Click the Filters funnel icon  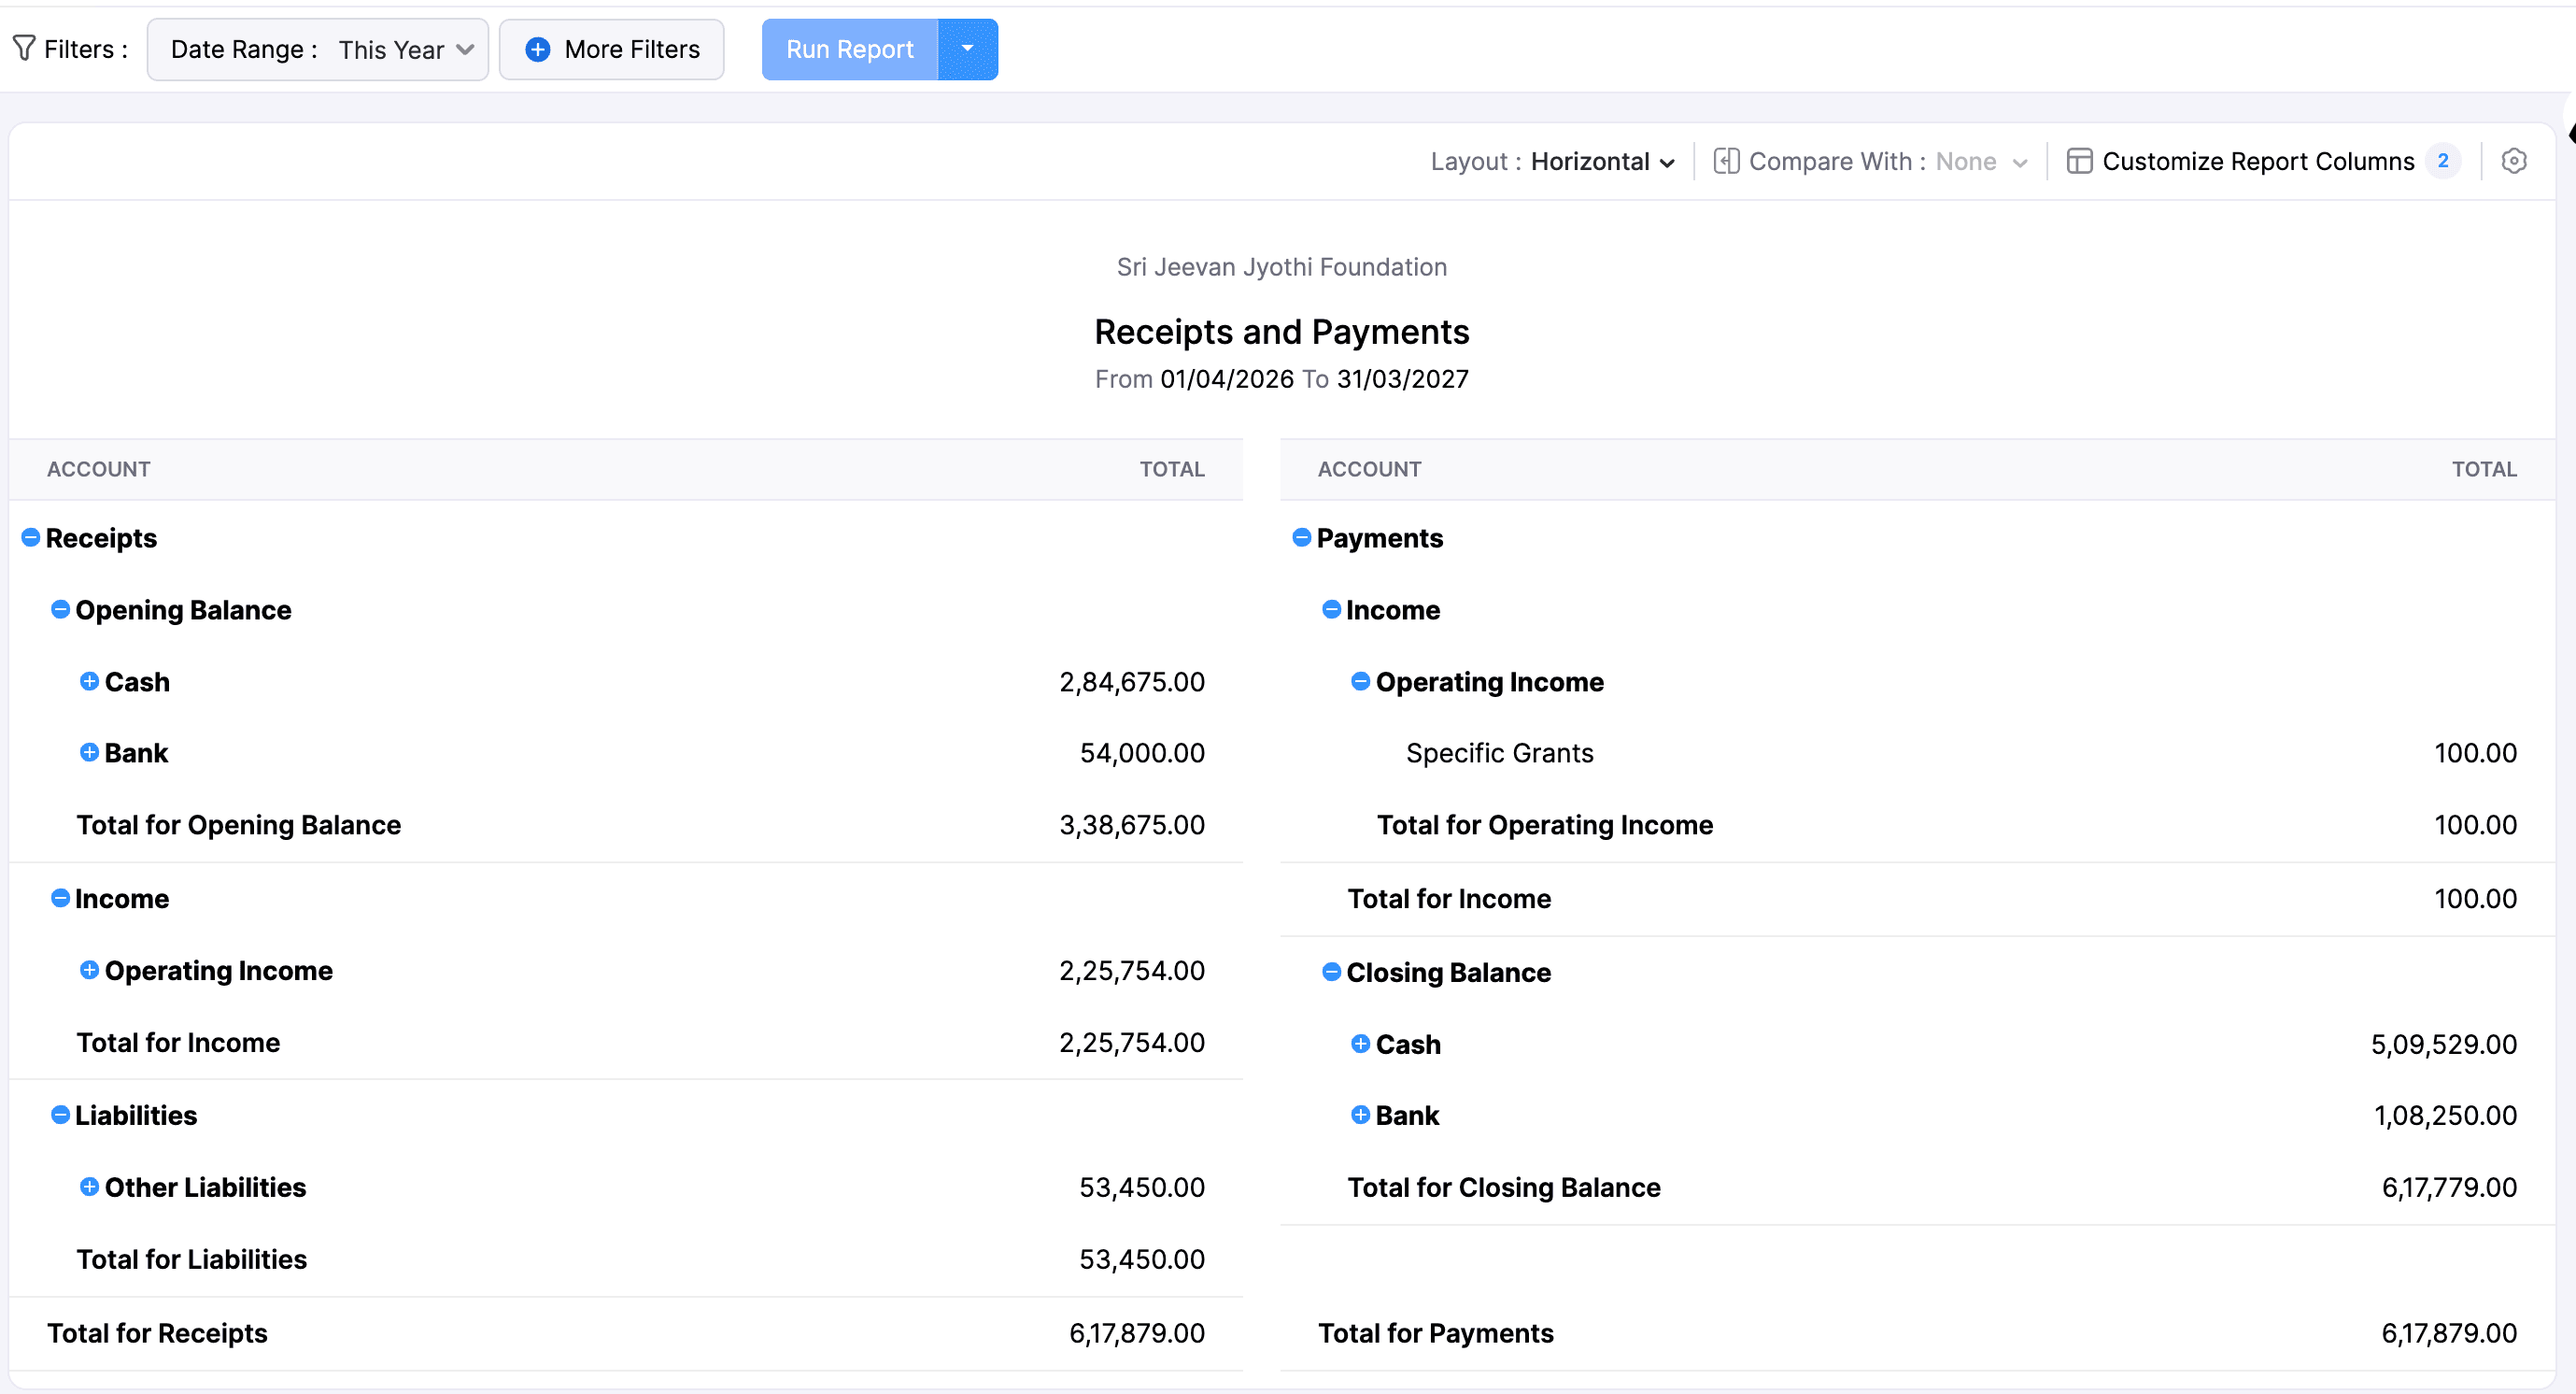[x=24, y=49]
